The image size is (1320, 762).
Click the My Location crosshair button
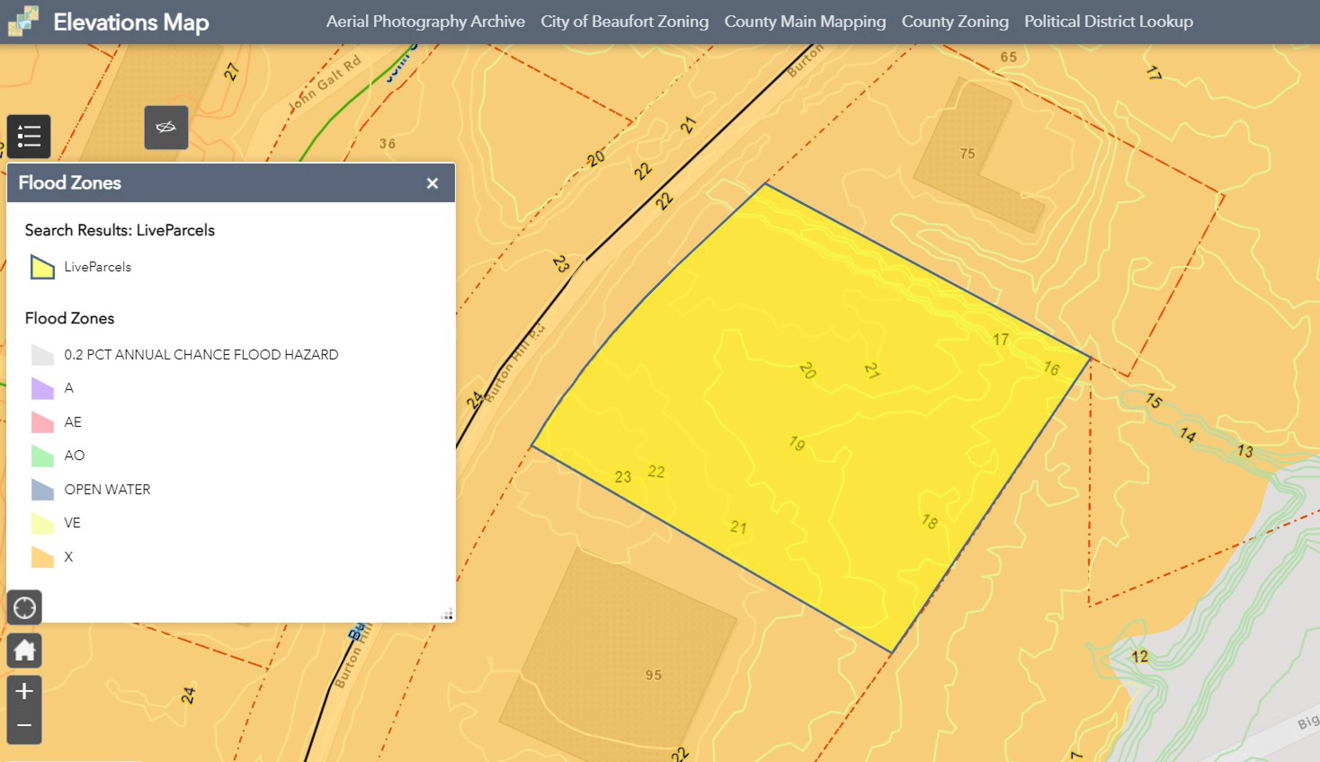click(24, 608)
